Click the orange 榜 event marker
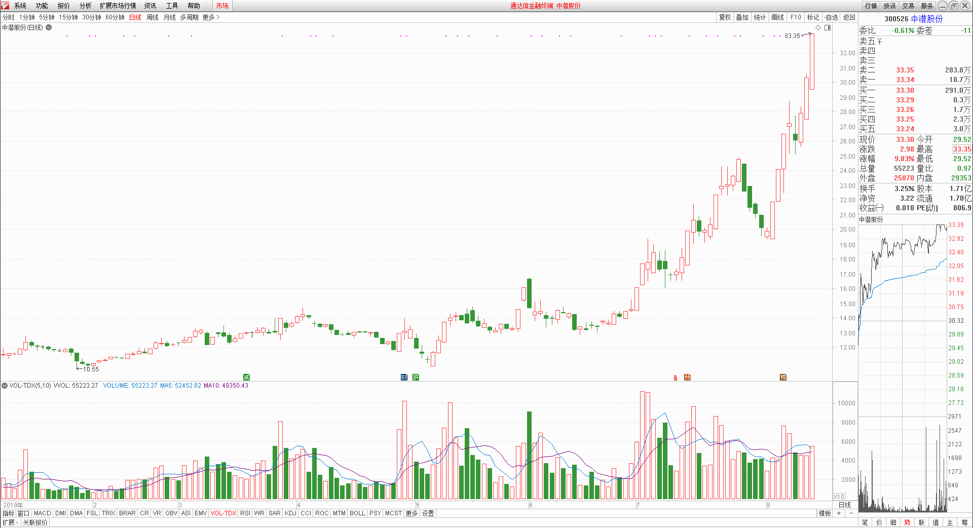The height and width of the screenshot is (528, 973). click(783, 377)
